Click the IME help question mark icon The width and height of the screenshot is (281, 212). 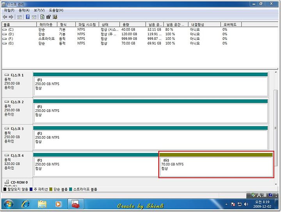(x=270, y=195)
